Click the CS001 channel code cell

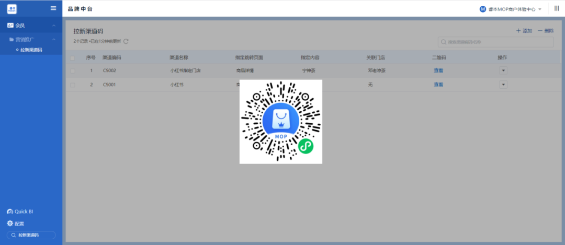point(109,85)
